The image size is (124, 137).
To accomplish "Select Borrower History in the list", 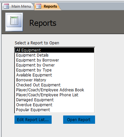I will point(55,80).
